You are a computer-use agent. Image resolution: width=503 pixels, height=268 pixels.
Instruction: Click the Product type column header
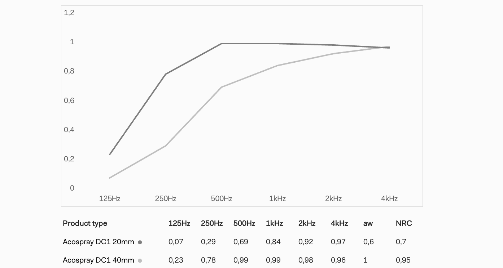click(85, 223)
